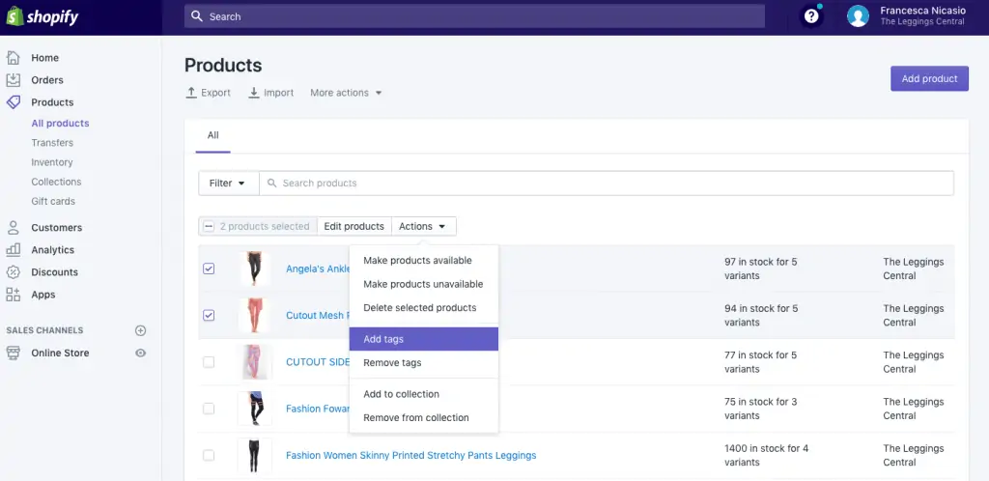Click '77 in stock for 5 variants' text
The image size is (989, 481).
[761, 362]
